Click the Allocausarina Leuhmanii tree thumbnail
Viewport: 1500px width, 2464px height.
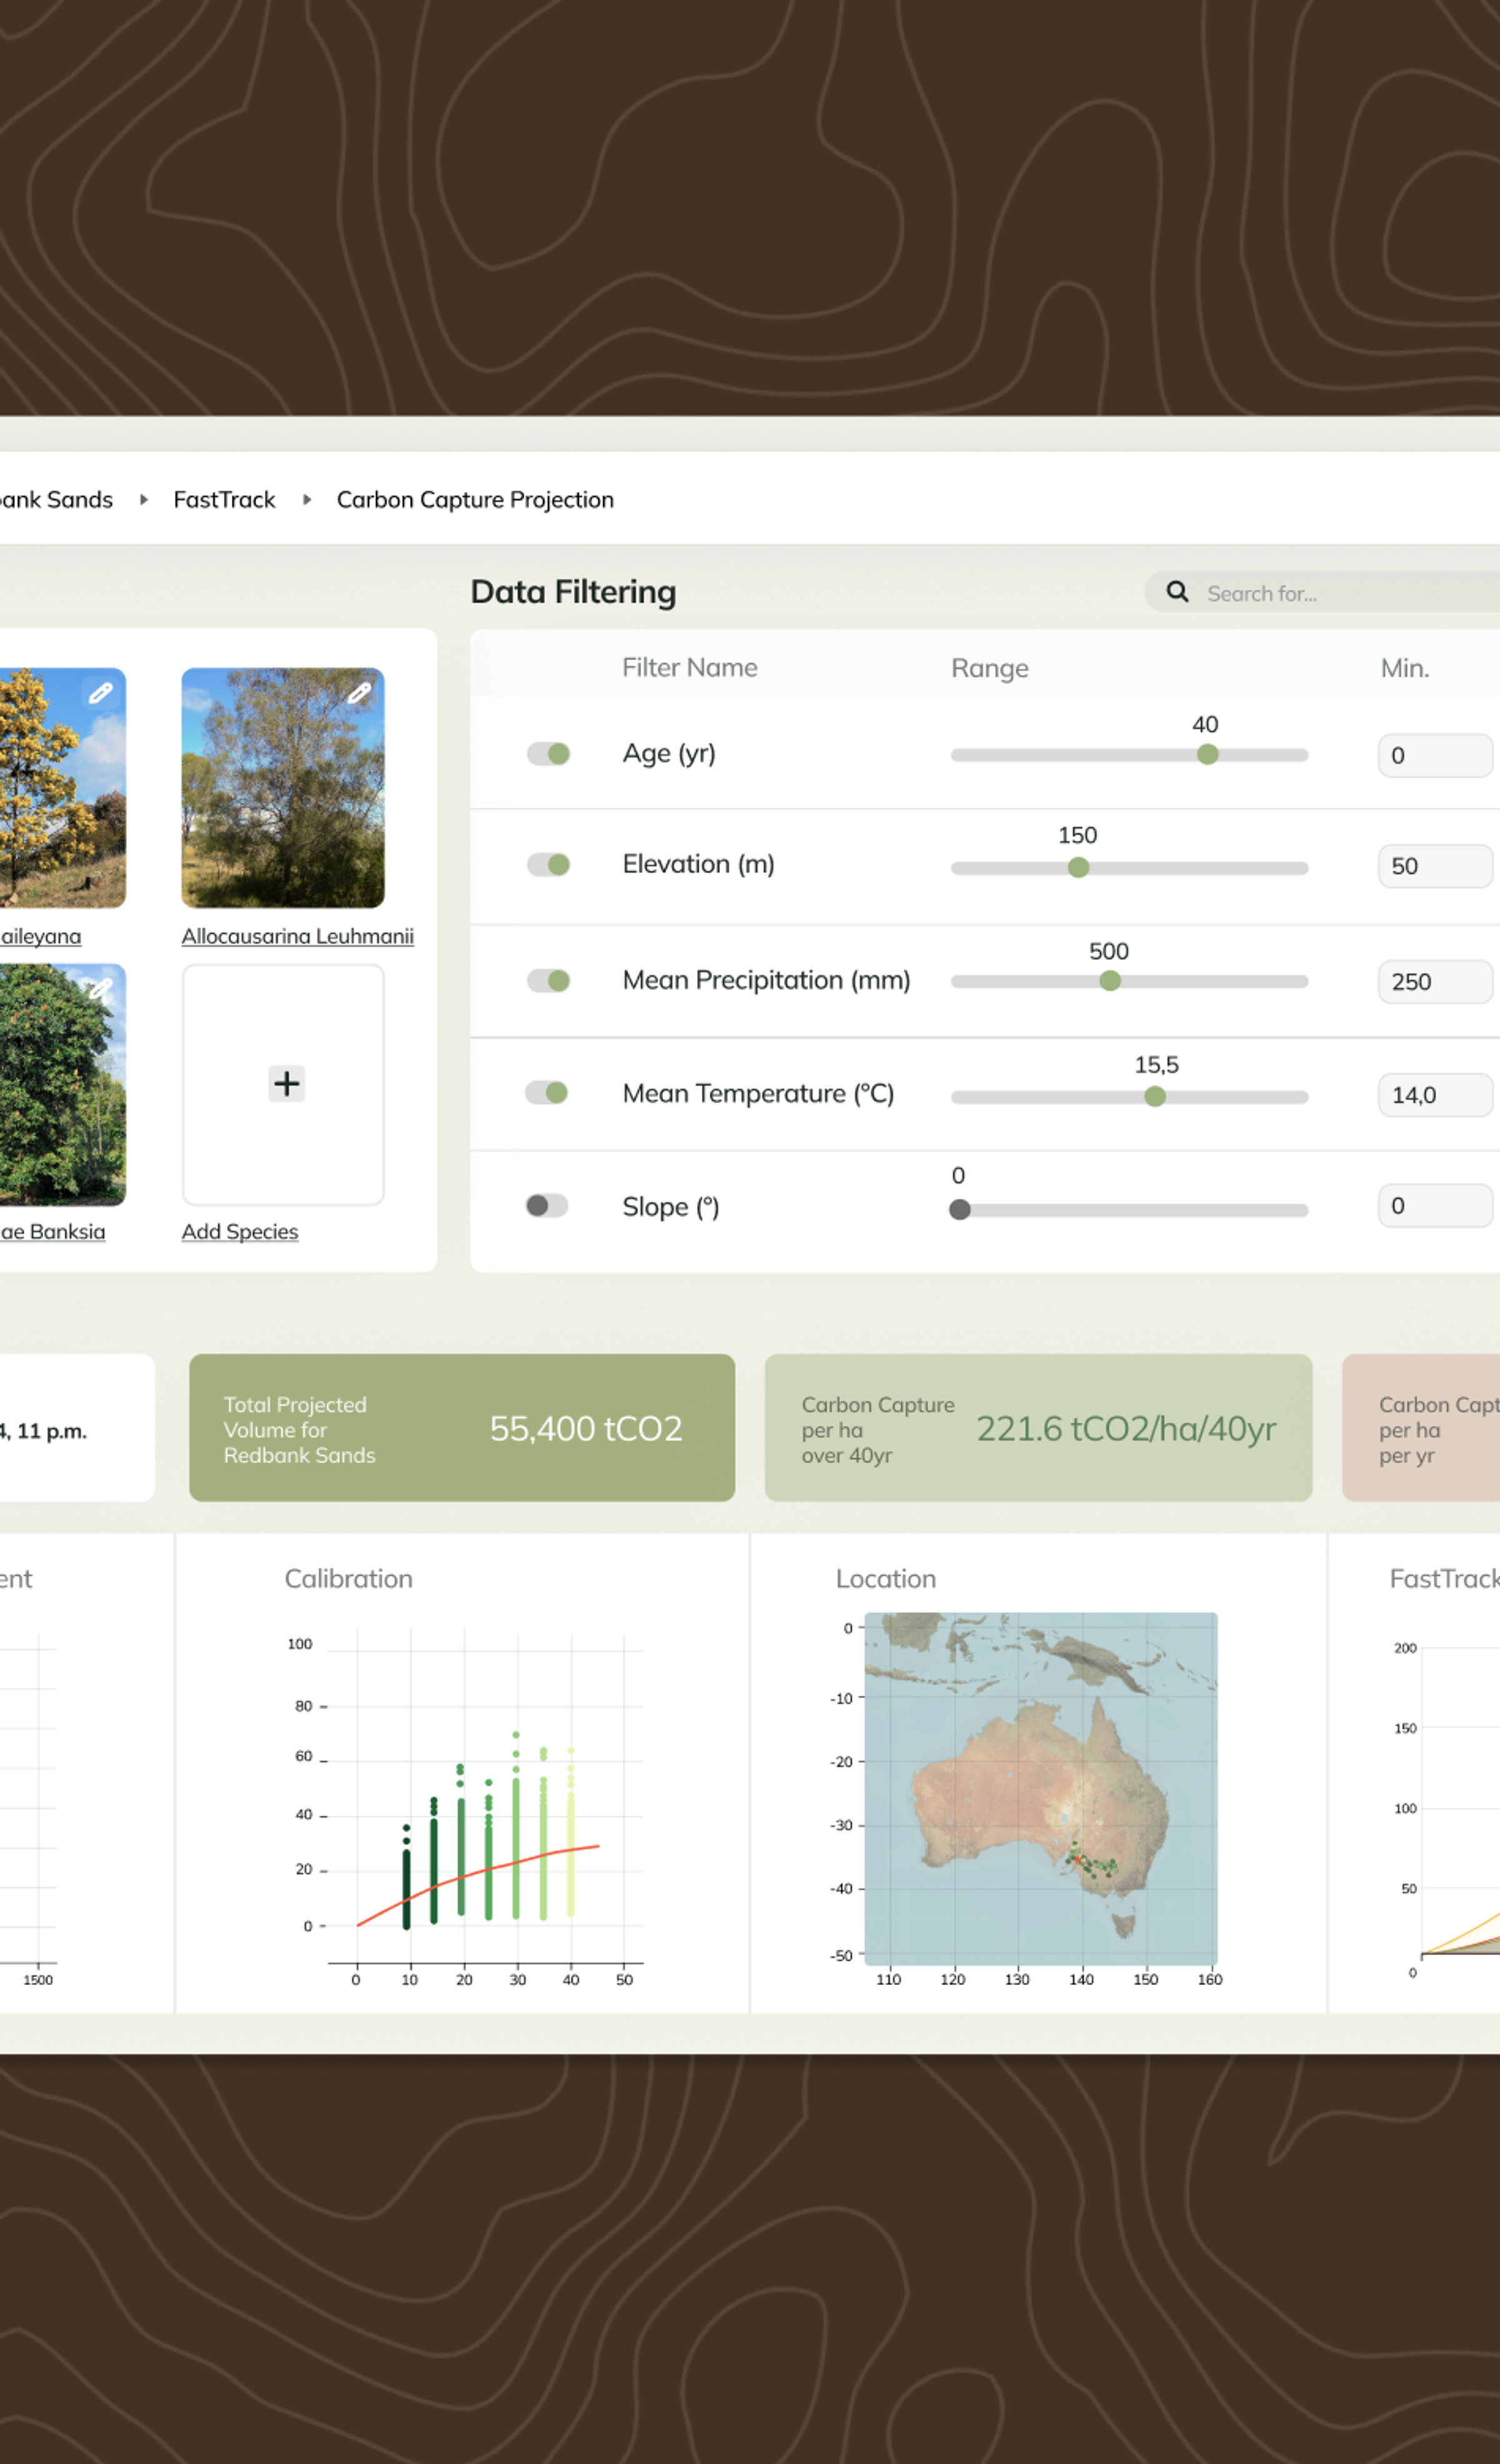coord(283,800)
